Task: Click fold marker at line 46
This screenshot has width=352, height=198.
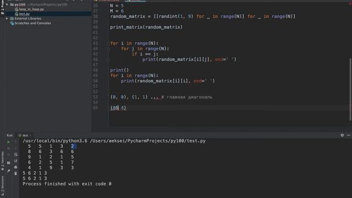Action: 108,59
